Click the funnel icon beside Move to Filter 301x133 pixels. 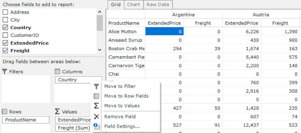pyautogui.click(x=96, y=86)
